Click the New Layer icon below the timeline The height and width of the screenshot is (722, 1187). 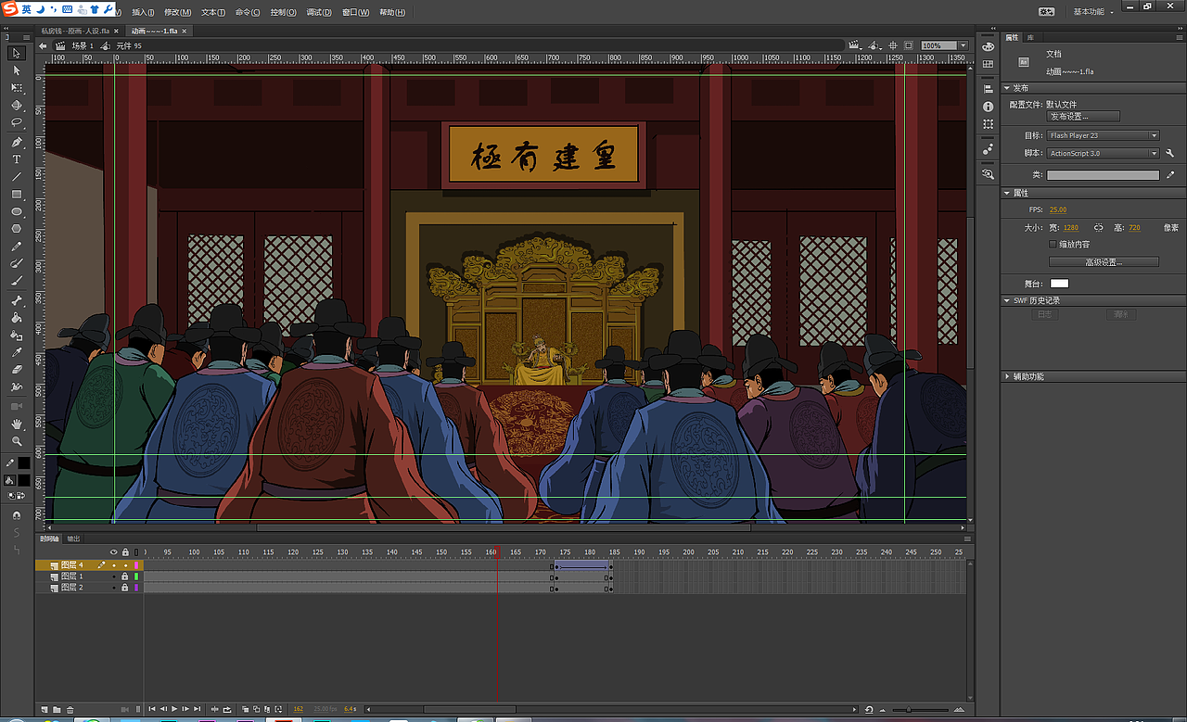[43, 709]
